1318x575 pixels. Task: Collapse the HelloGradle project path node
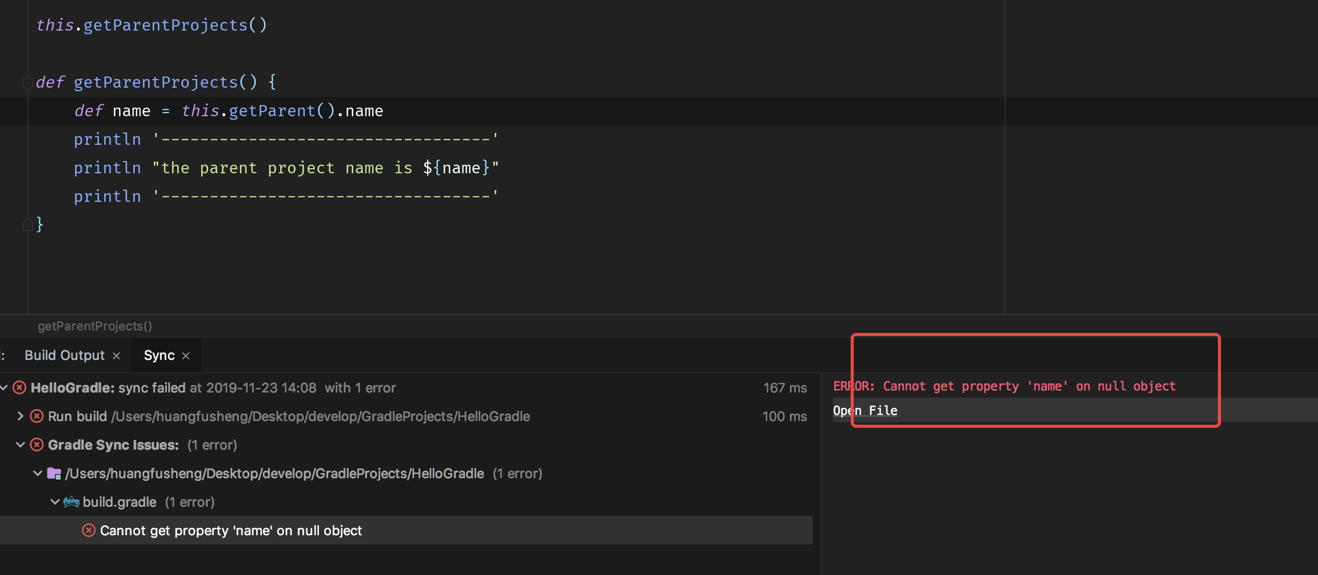tap(38, 474)
